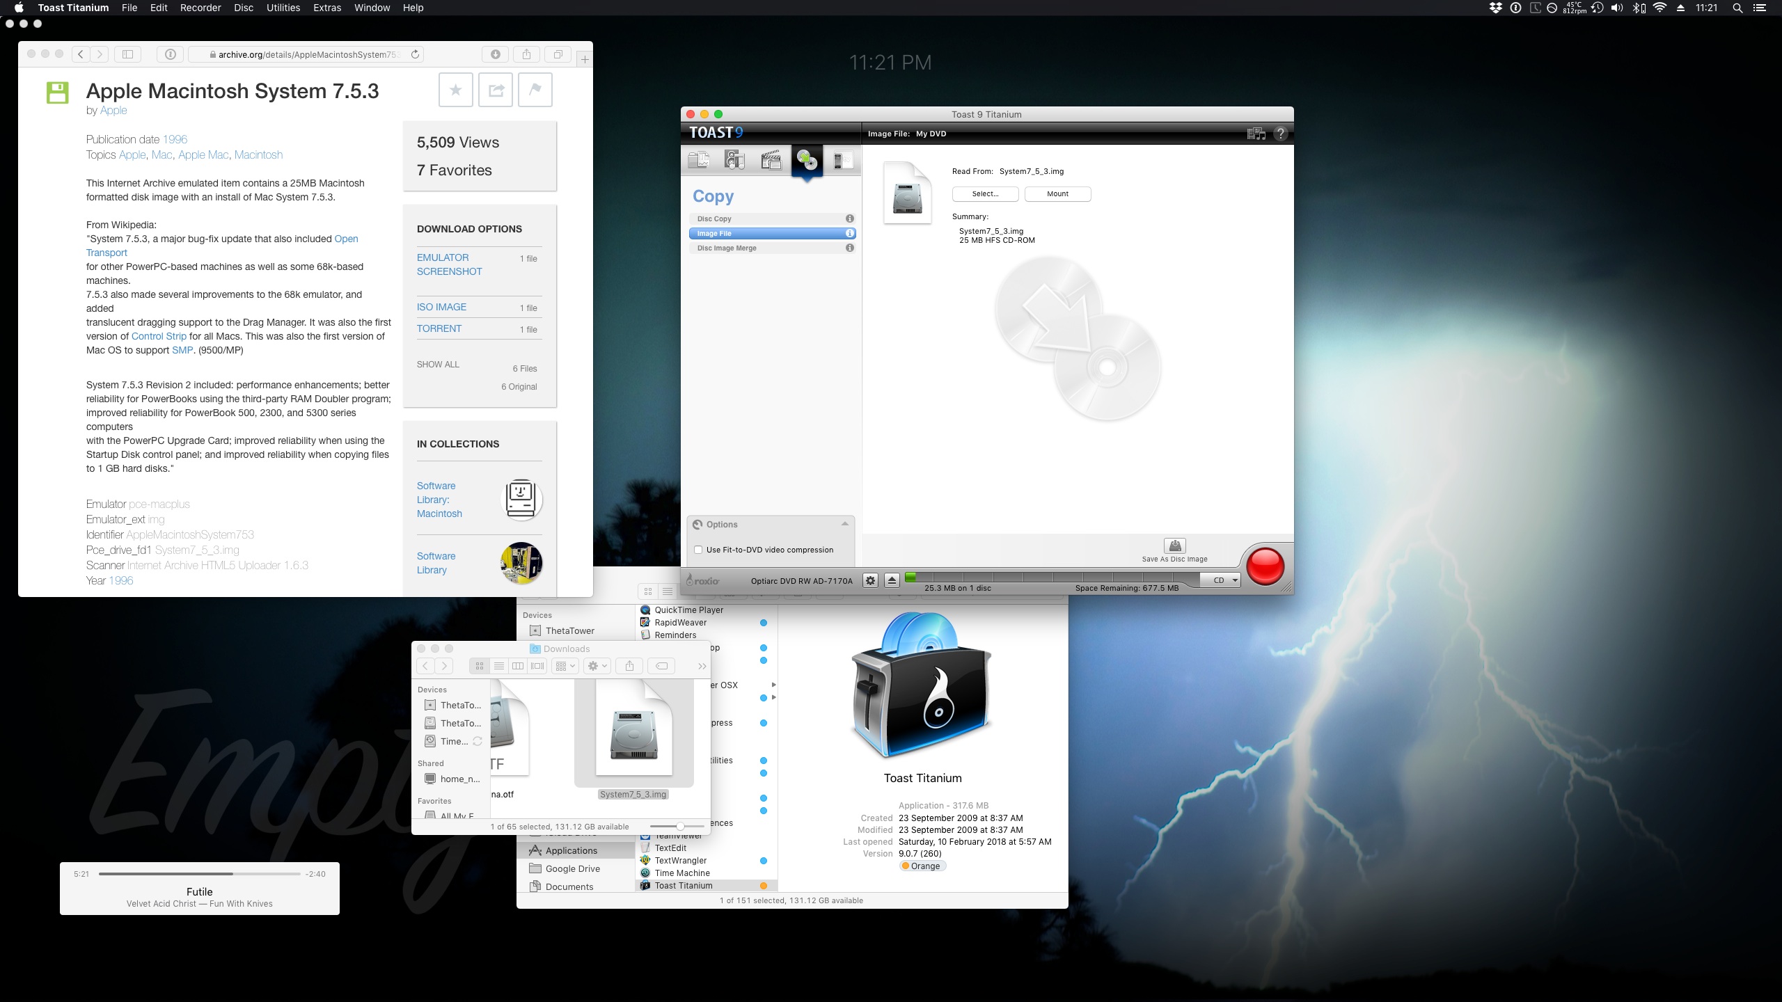The image size is (1782, 1002).
Task: Open the action gear menu in Downloads
Action: pyautogui.click(x=597, y=666)
